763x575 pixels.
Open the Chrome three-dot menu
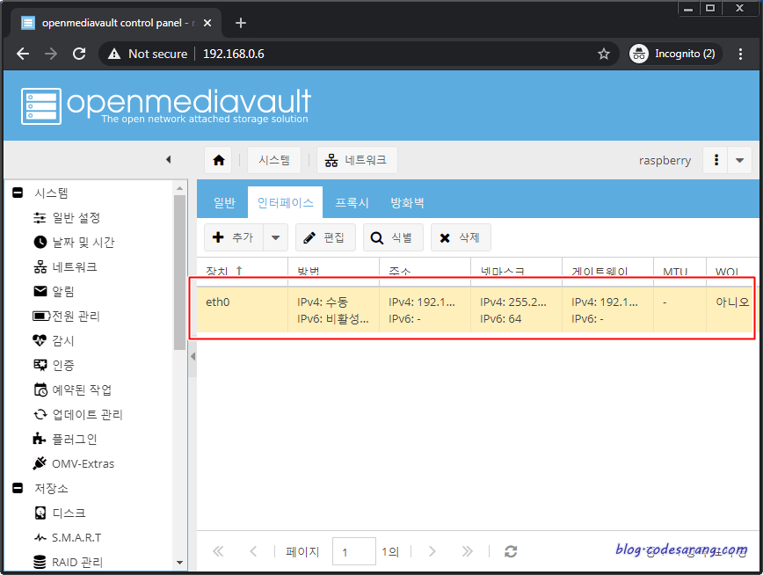pos(740,54)
